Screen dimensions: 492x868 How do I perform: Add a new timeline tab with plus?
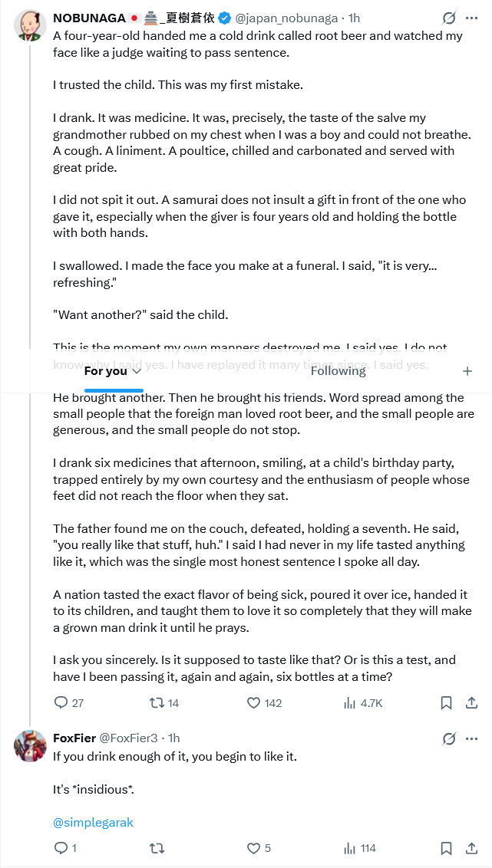pyautogui.click(x=467, y=371)
